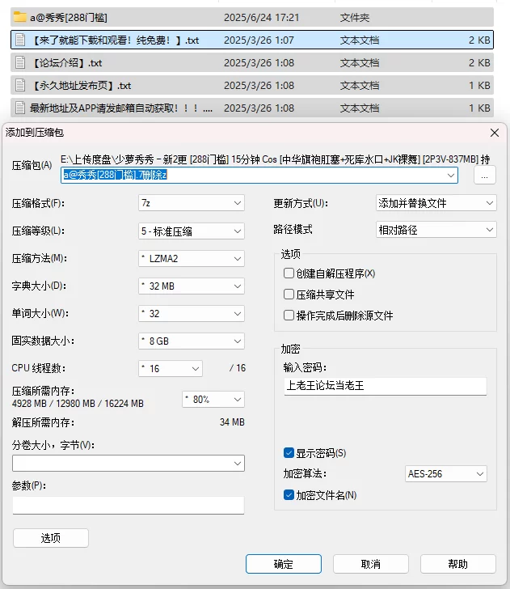
Task: Toggle 加密文件名 checkbox
Action: [289, 494]
